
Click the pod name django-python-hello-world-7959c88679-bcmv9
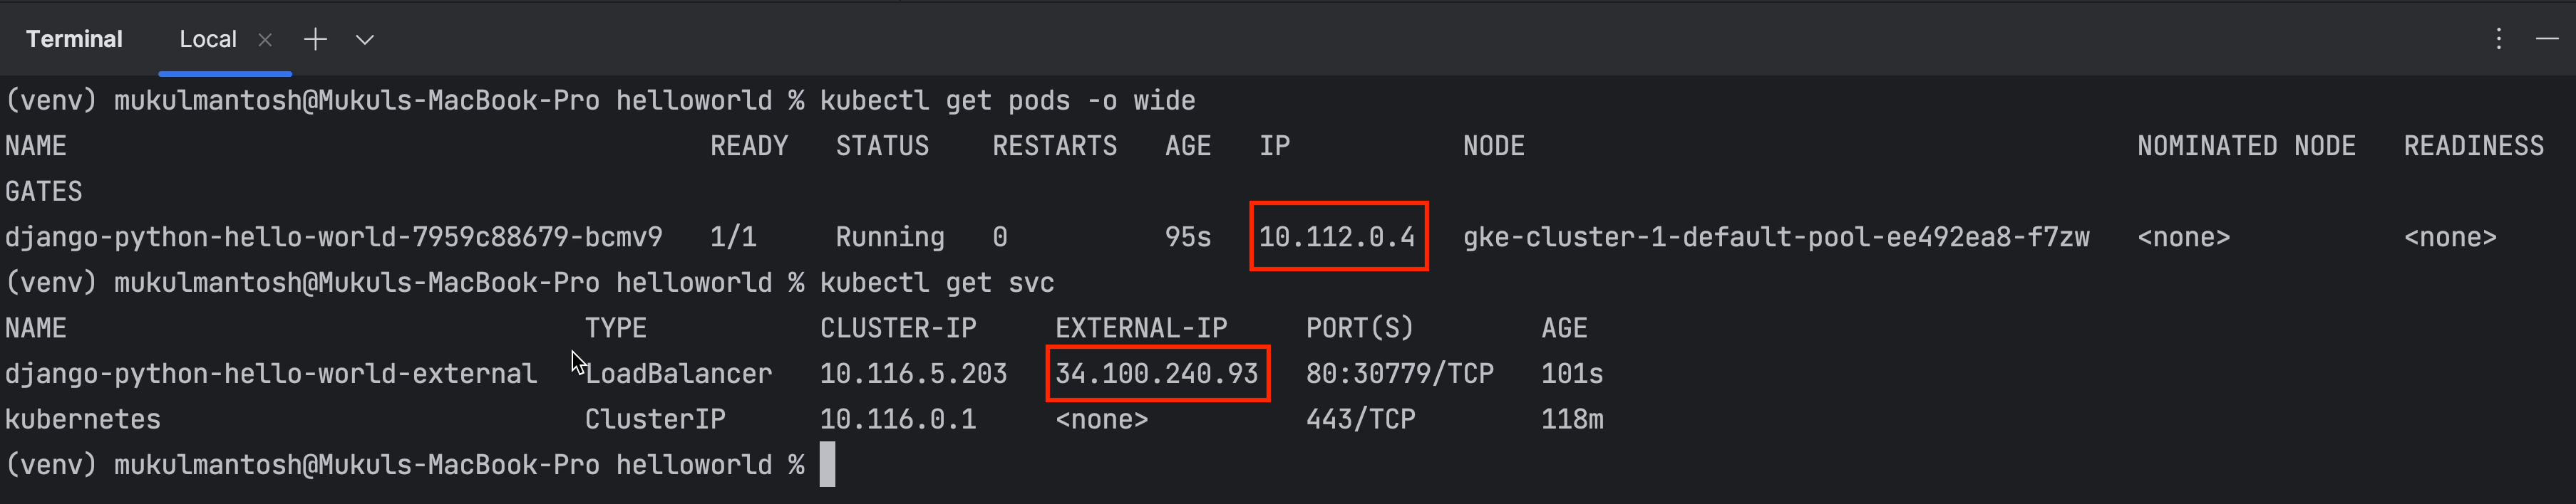pos(333,236)
